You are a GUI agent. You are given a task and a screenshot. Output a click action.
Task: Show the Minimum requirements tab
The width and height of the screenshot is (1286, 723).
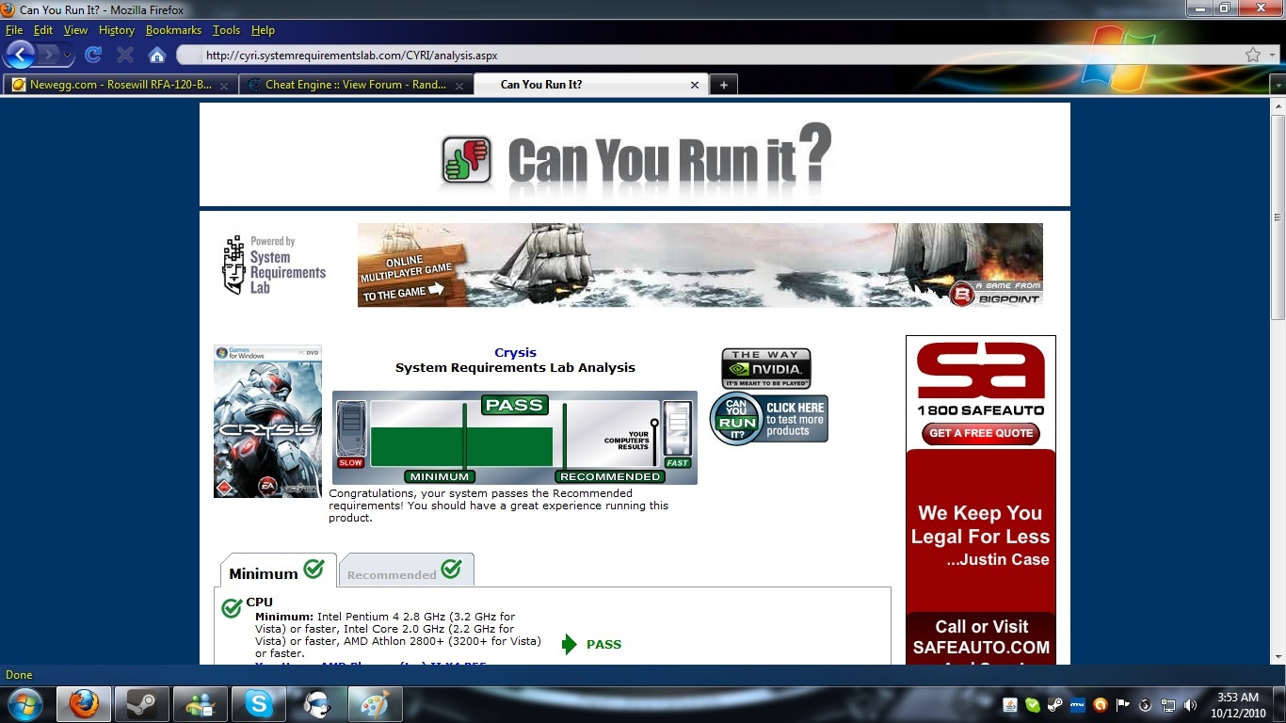(278, 571)
